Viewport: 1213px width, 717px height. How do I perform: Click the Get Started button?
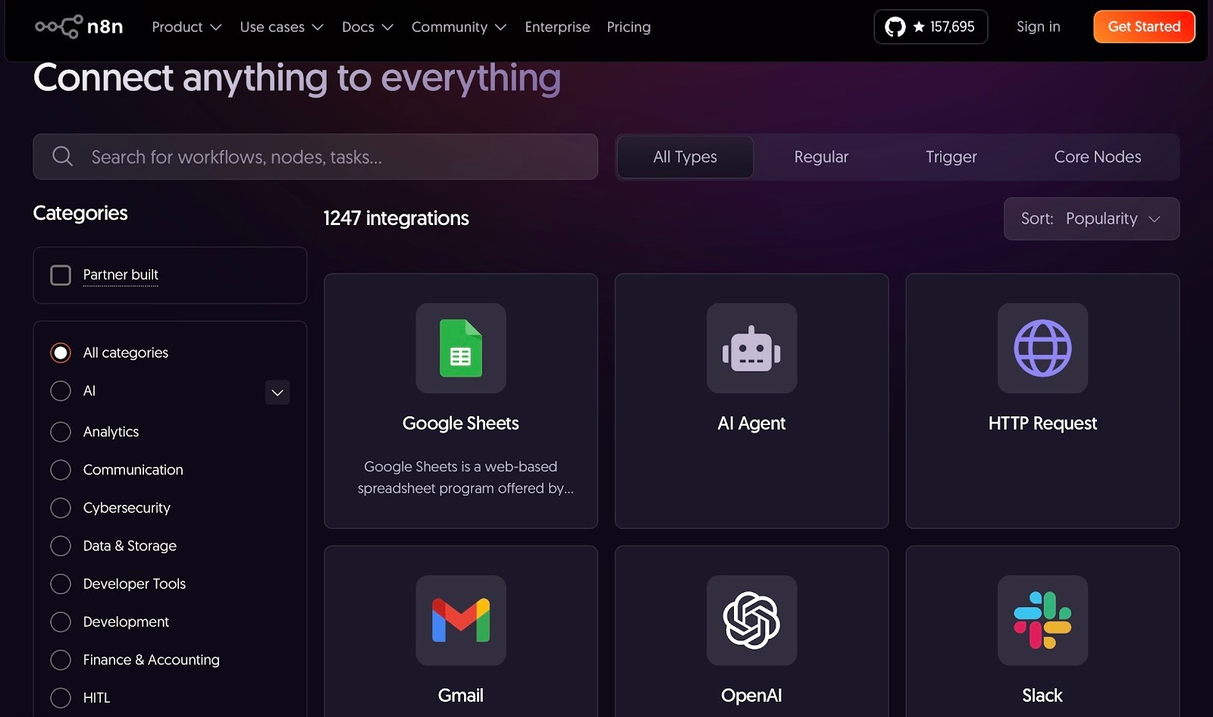tap(1144, 27)
